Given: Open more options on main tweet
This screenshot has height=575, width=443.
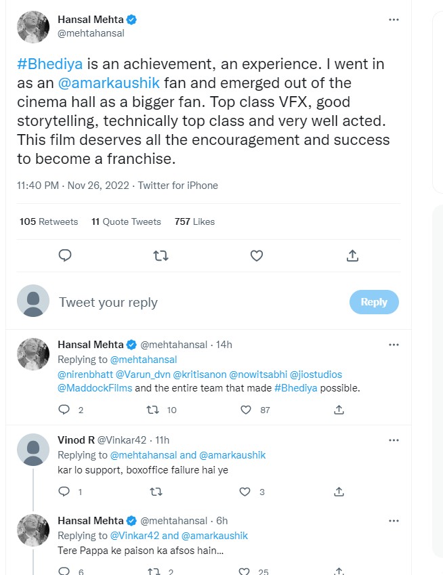Looking at the screenshot, I should [394, 20].
